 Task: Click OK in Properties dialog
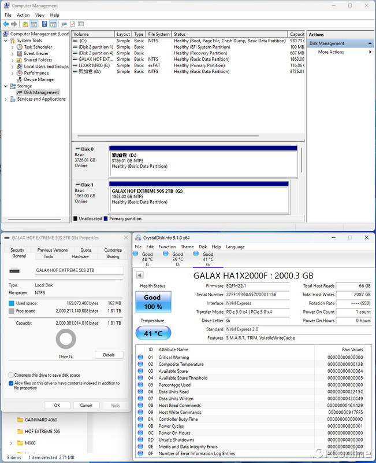pyautogui.click(x=57, y=406)
